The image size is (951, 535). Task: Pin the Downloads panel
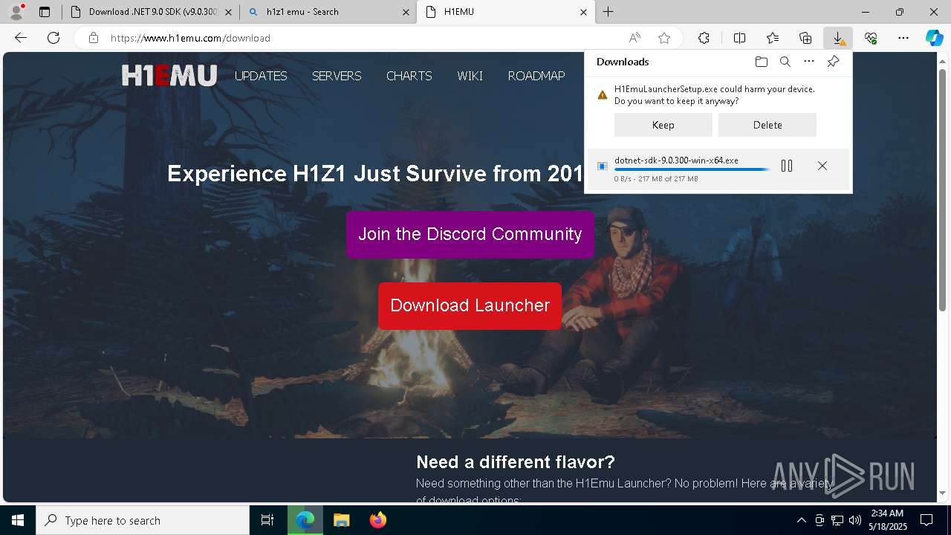click(834, 62)
